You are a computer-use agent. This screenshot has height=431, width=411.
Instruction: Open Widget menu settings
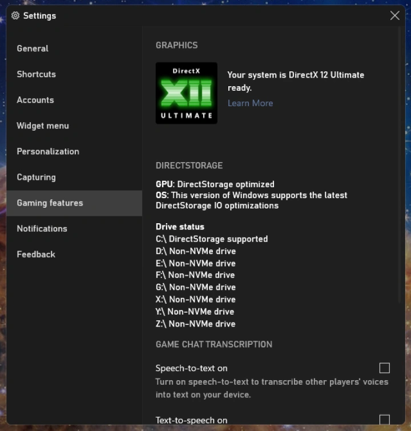click(42, 126)
